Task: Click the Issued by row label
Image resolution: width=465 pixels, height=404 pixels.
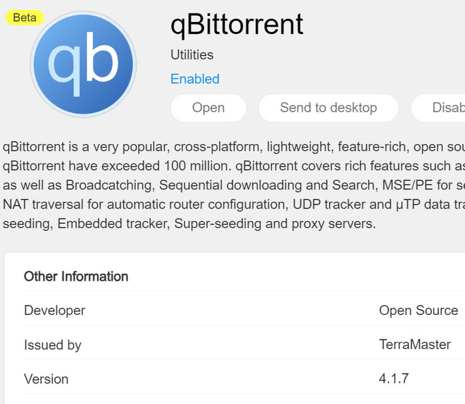Action: coord(52,345)
